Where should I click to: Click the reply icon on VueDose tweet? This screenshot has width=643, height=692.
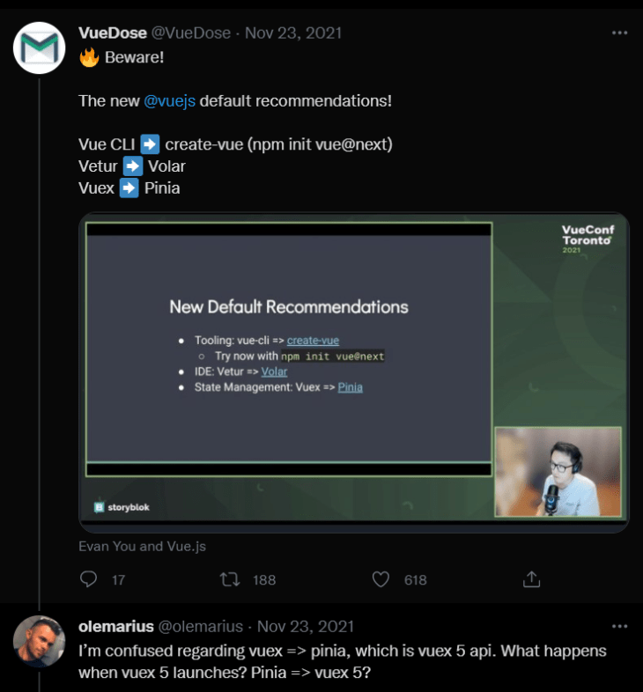[x=89, y=579]
